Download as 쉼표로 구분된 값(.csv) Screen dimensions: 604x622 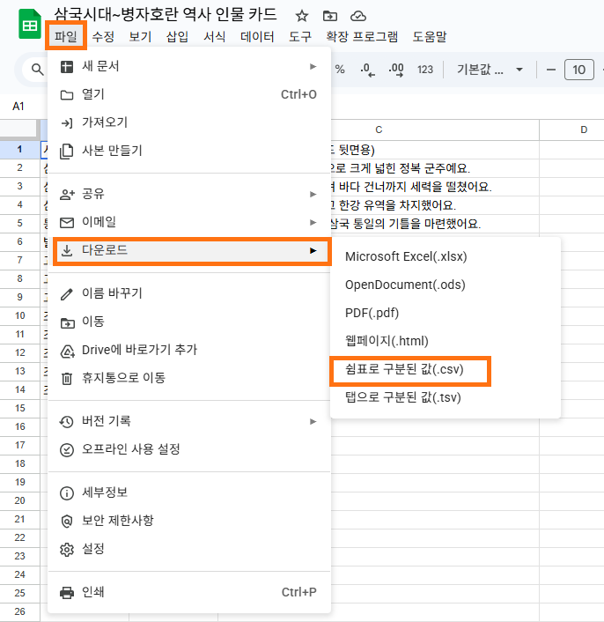446,369
